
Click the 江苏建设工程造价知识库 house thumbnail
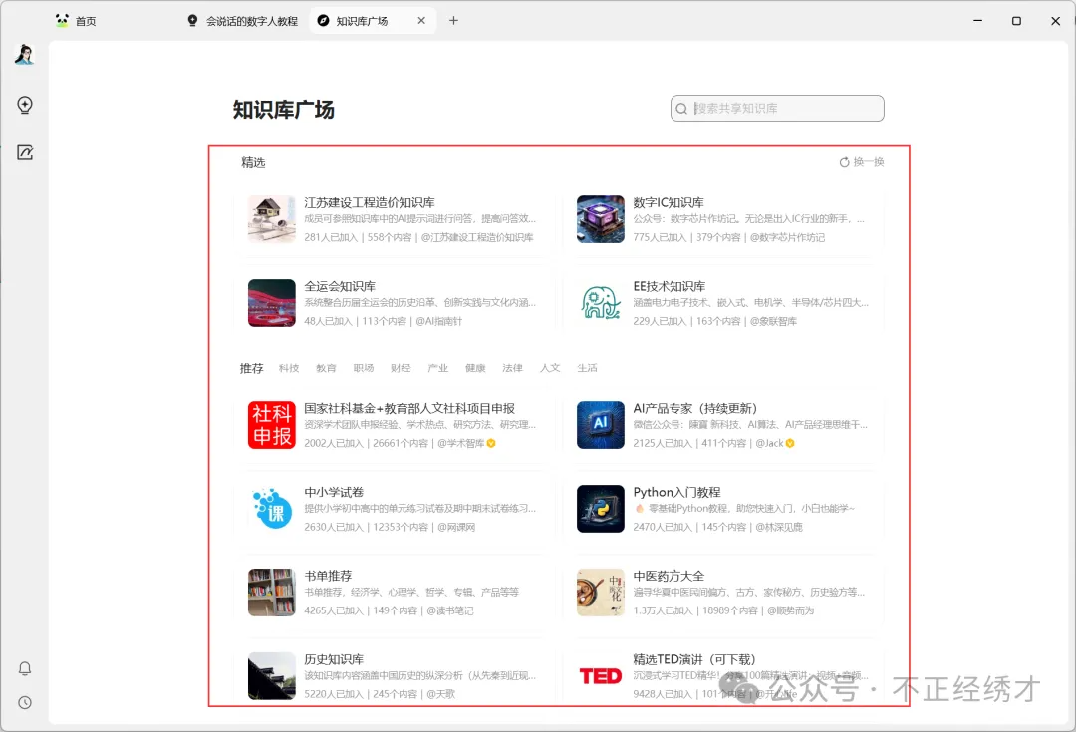272,219
